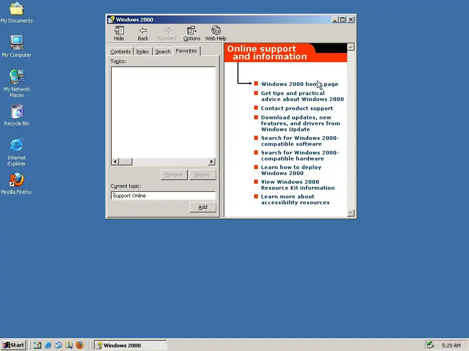Click the Hide toolbar icon
Screen dimensions: 469x351
tap(119, 33)
